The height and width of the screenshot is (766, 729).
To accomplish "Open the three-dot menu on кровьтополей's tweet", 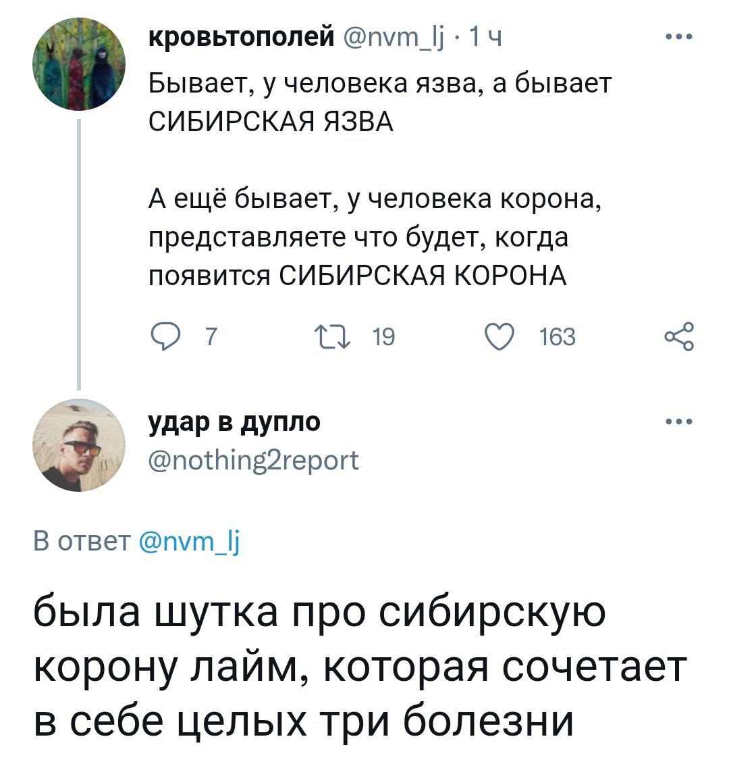I will click(x=679, y=39).
